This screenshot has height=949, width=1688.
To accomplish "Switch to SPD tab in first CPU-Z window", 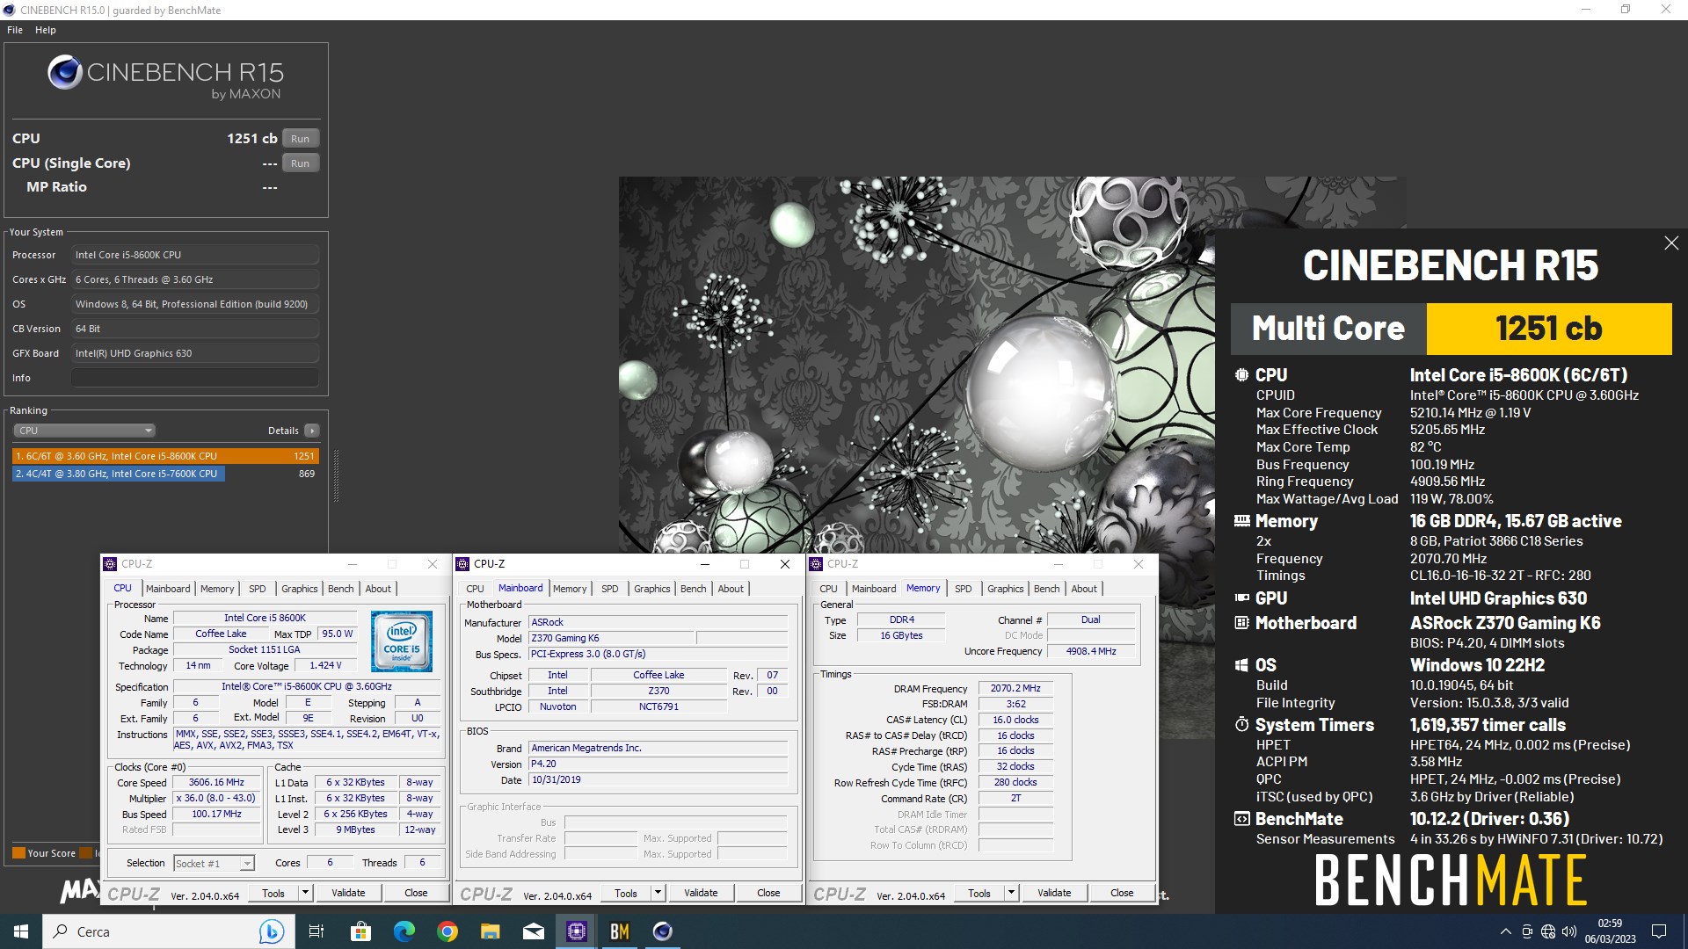I will tap(257, 589).
